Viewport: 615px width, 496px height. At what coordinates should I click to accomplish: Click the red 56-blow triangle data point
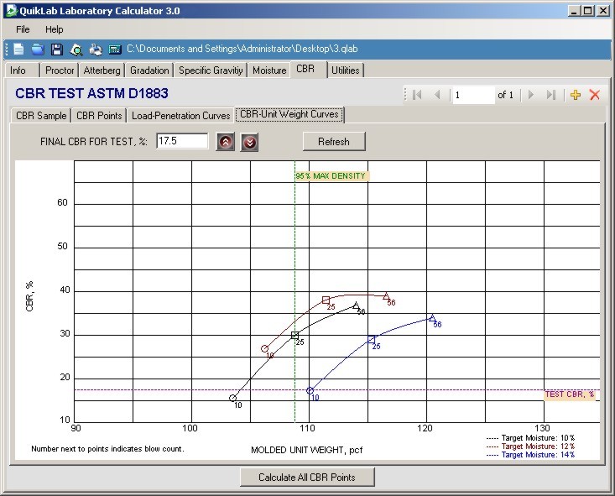click(x=386, y=296)
